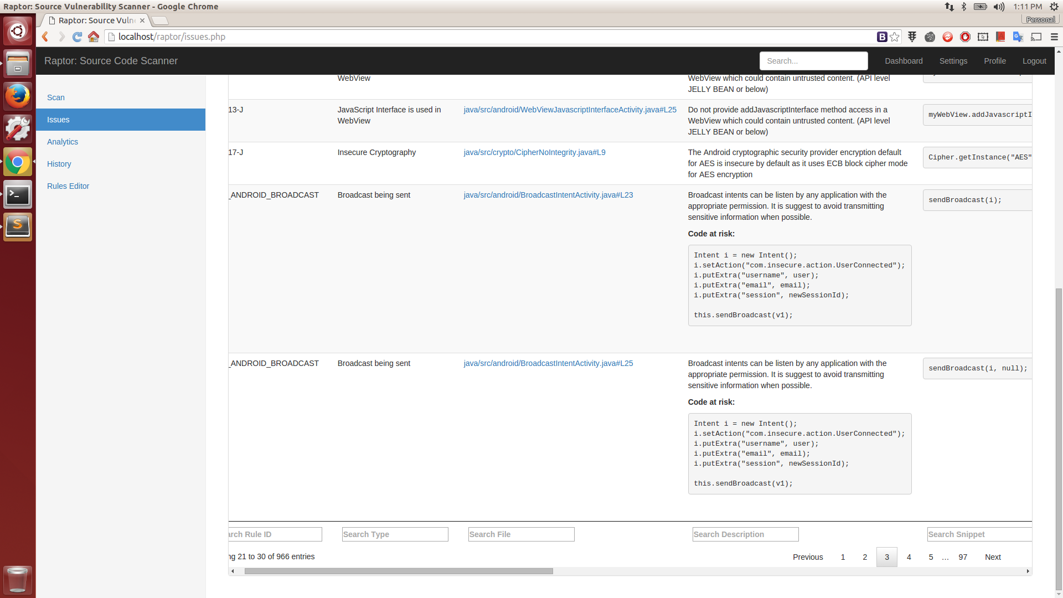The width and height of the screenshot is (1063, 598).
Task: Go to pagination page 4
Action: pos(909,557)
